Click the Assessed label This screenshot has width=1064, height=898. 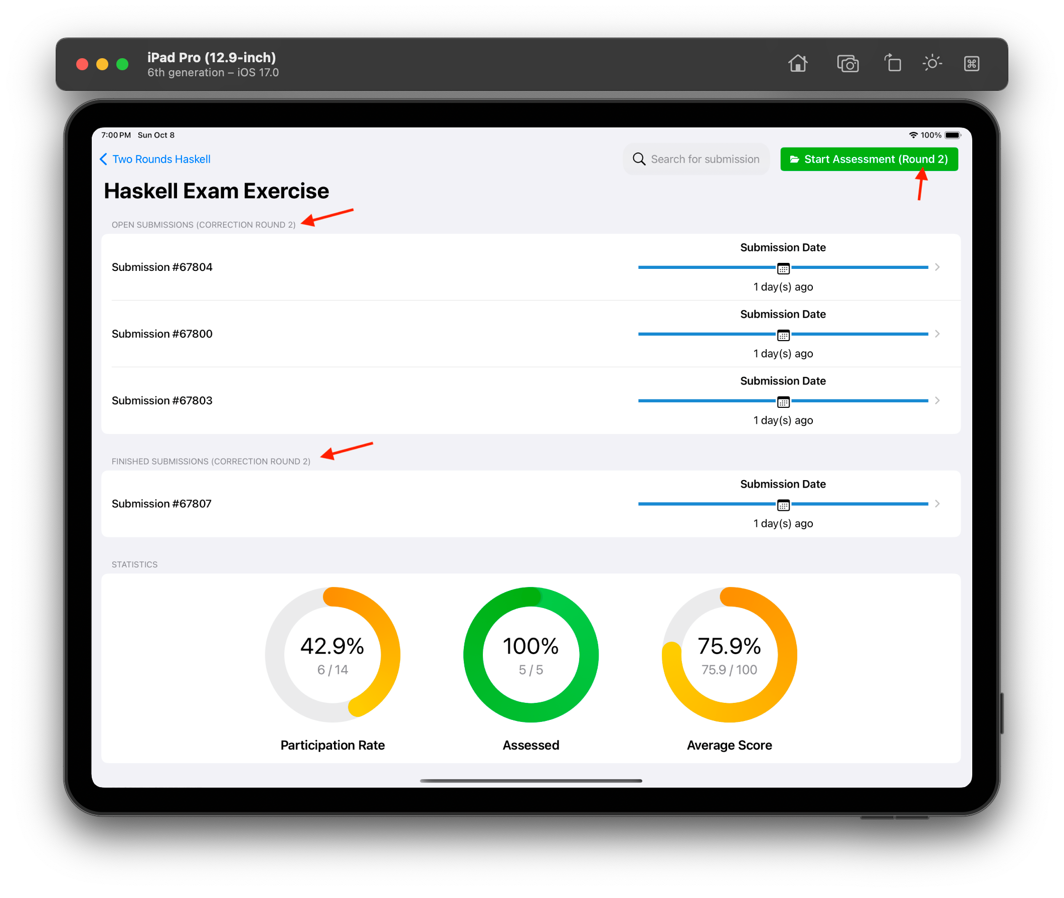tap(530, 745)
